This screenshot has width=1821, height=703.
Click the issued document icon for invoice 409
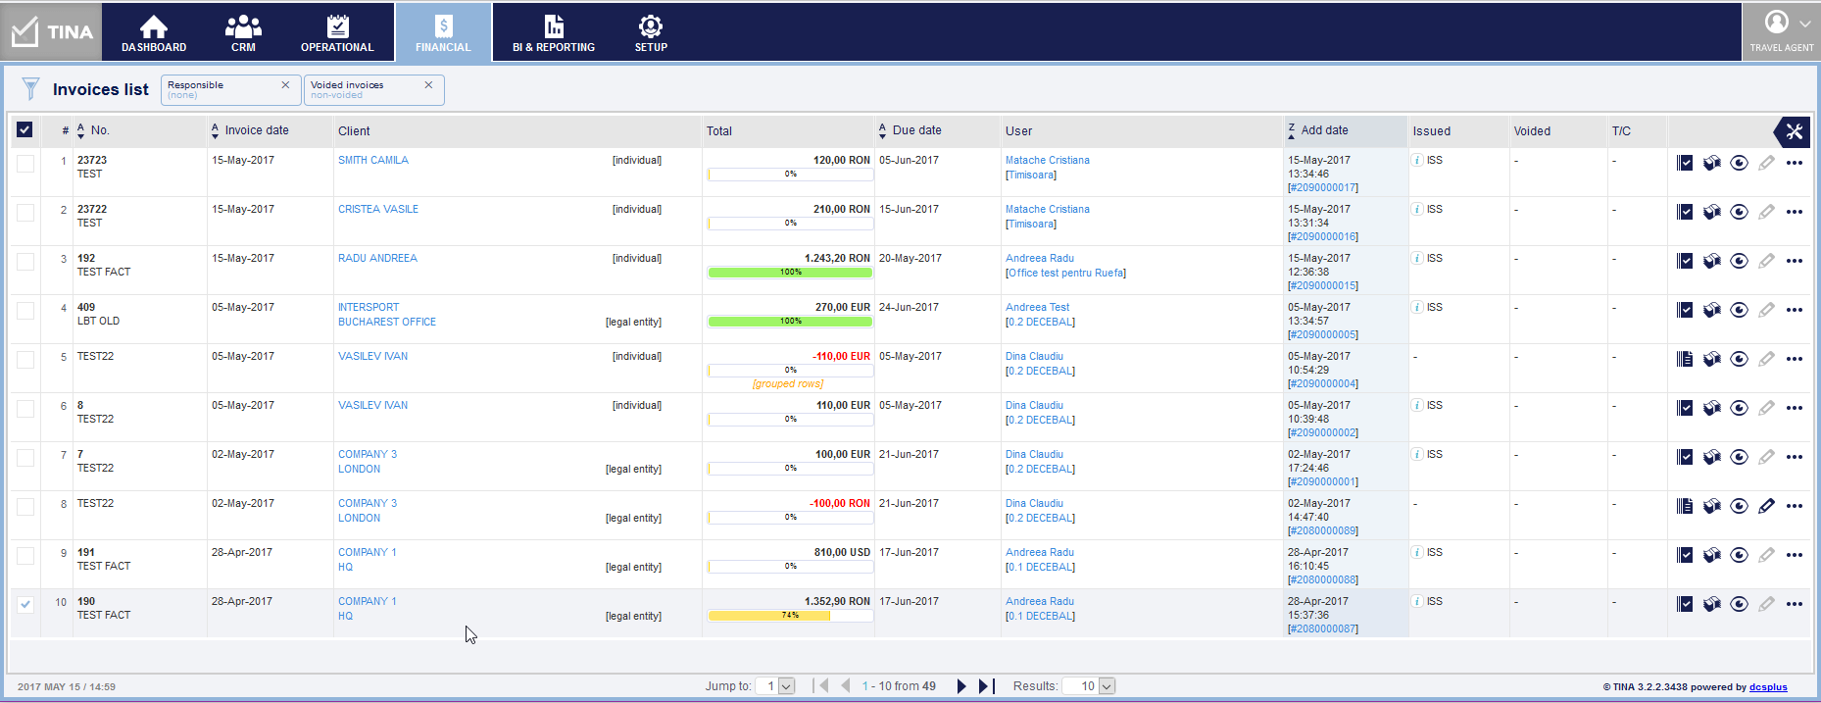pos(1684,311)
